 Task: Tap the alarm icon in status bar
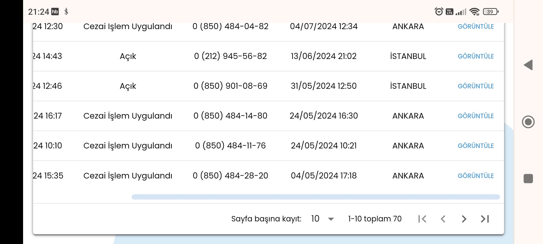439,12
